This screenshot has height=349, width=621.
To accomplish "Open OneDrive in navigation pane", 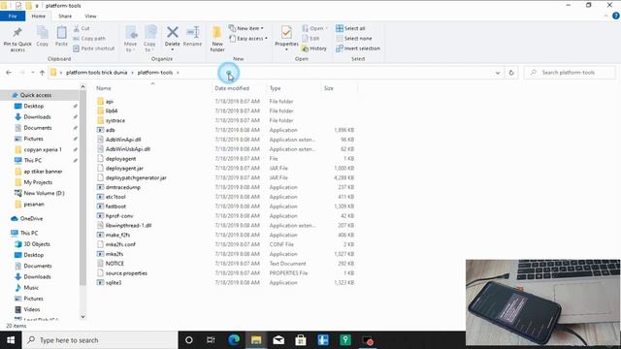I will pos(31,218).
